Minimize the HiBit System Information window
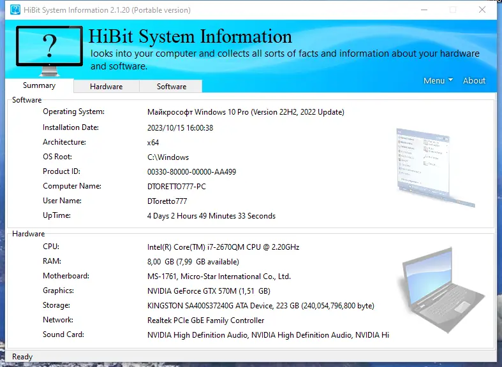The height and width of the screenshot is (367, 502). [424, 10]
